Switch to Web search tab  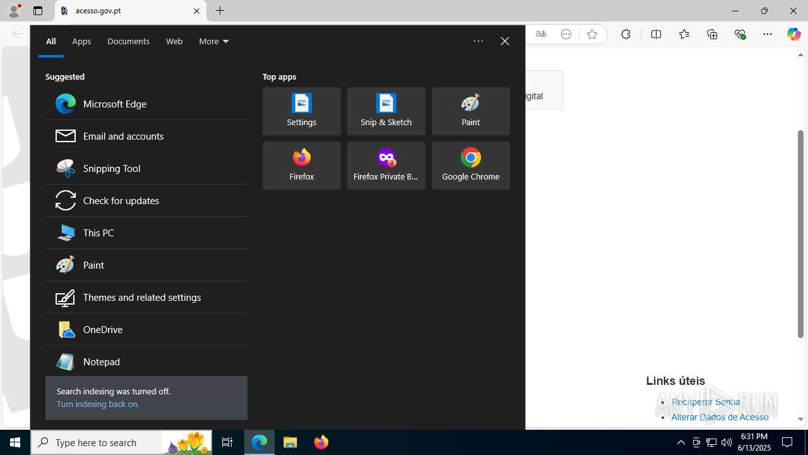tap(174, 41)
